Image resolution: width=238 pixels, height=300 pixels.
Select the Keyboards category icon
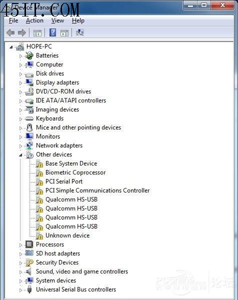[x=29, y=118]
